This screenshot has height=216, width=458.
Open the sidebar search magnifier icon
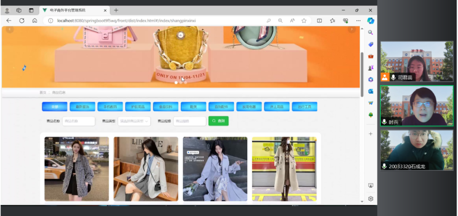[370, 33]
